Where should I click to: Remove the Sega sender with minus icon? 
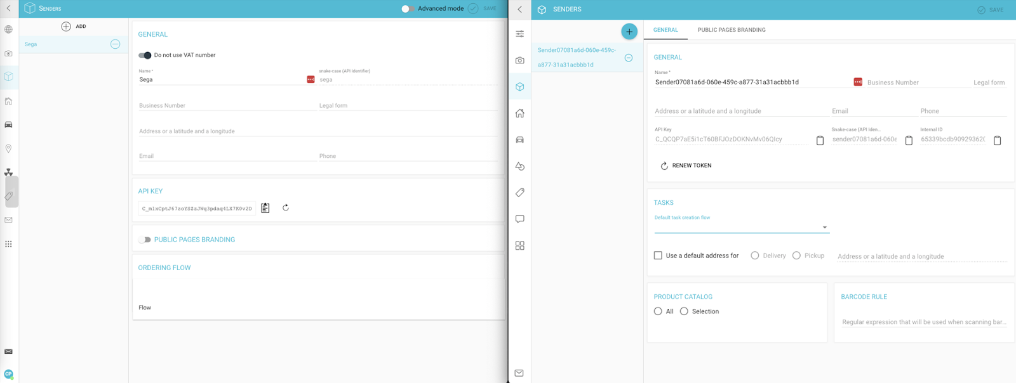(115, 44)
